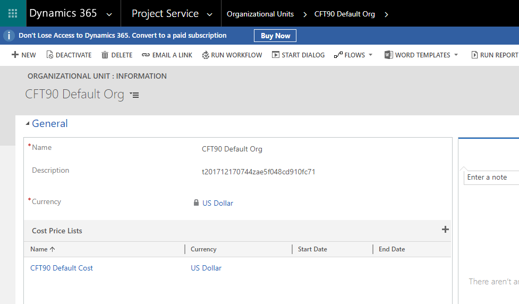Edit the Description field value

[259, 172]
